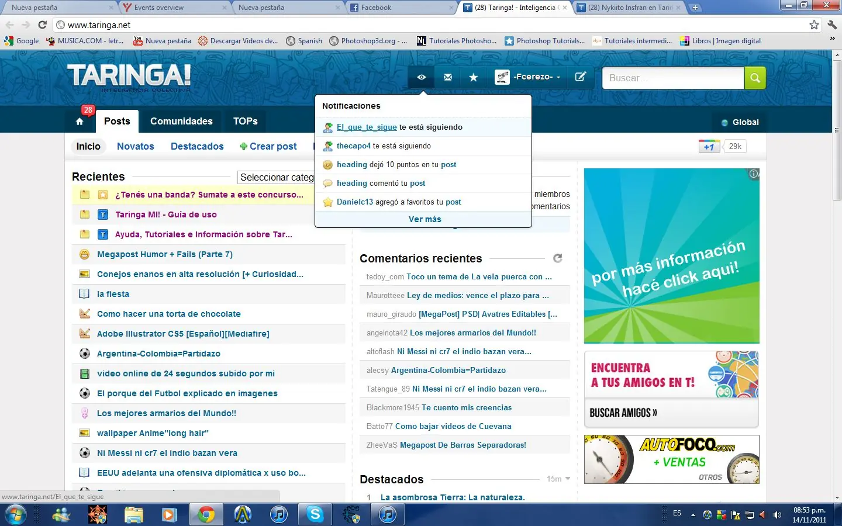Click the compose post pencil icon
Screen dimensions: 842x526
580,77
